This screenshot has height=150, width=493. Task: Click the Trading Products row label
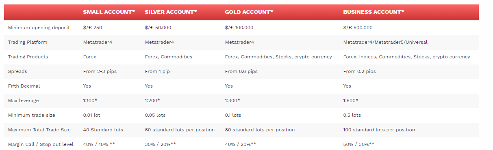(x=28, y=57)
